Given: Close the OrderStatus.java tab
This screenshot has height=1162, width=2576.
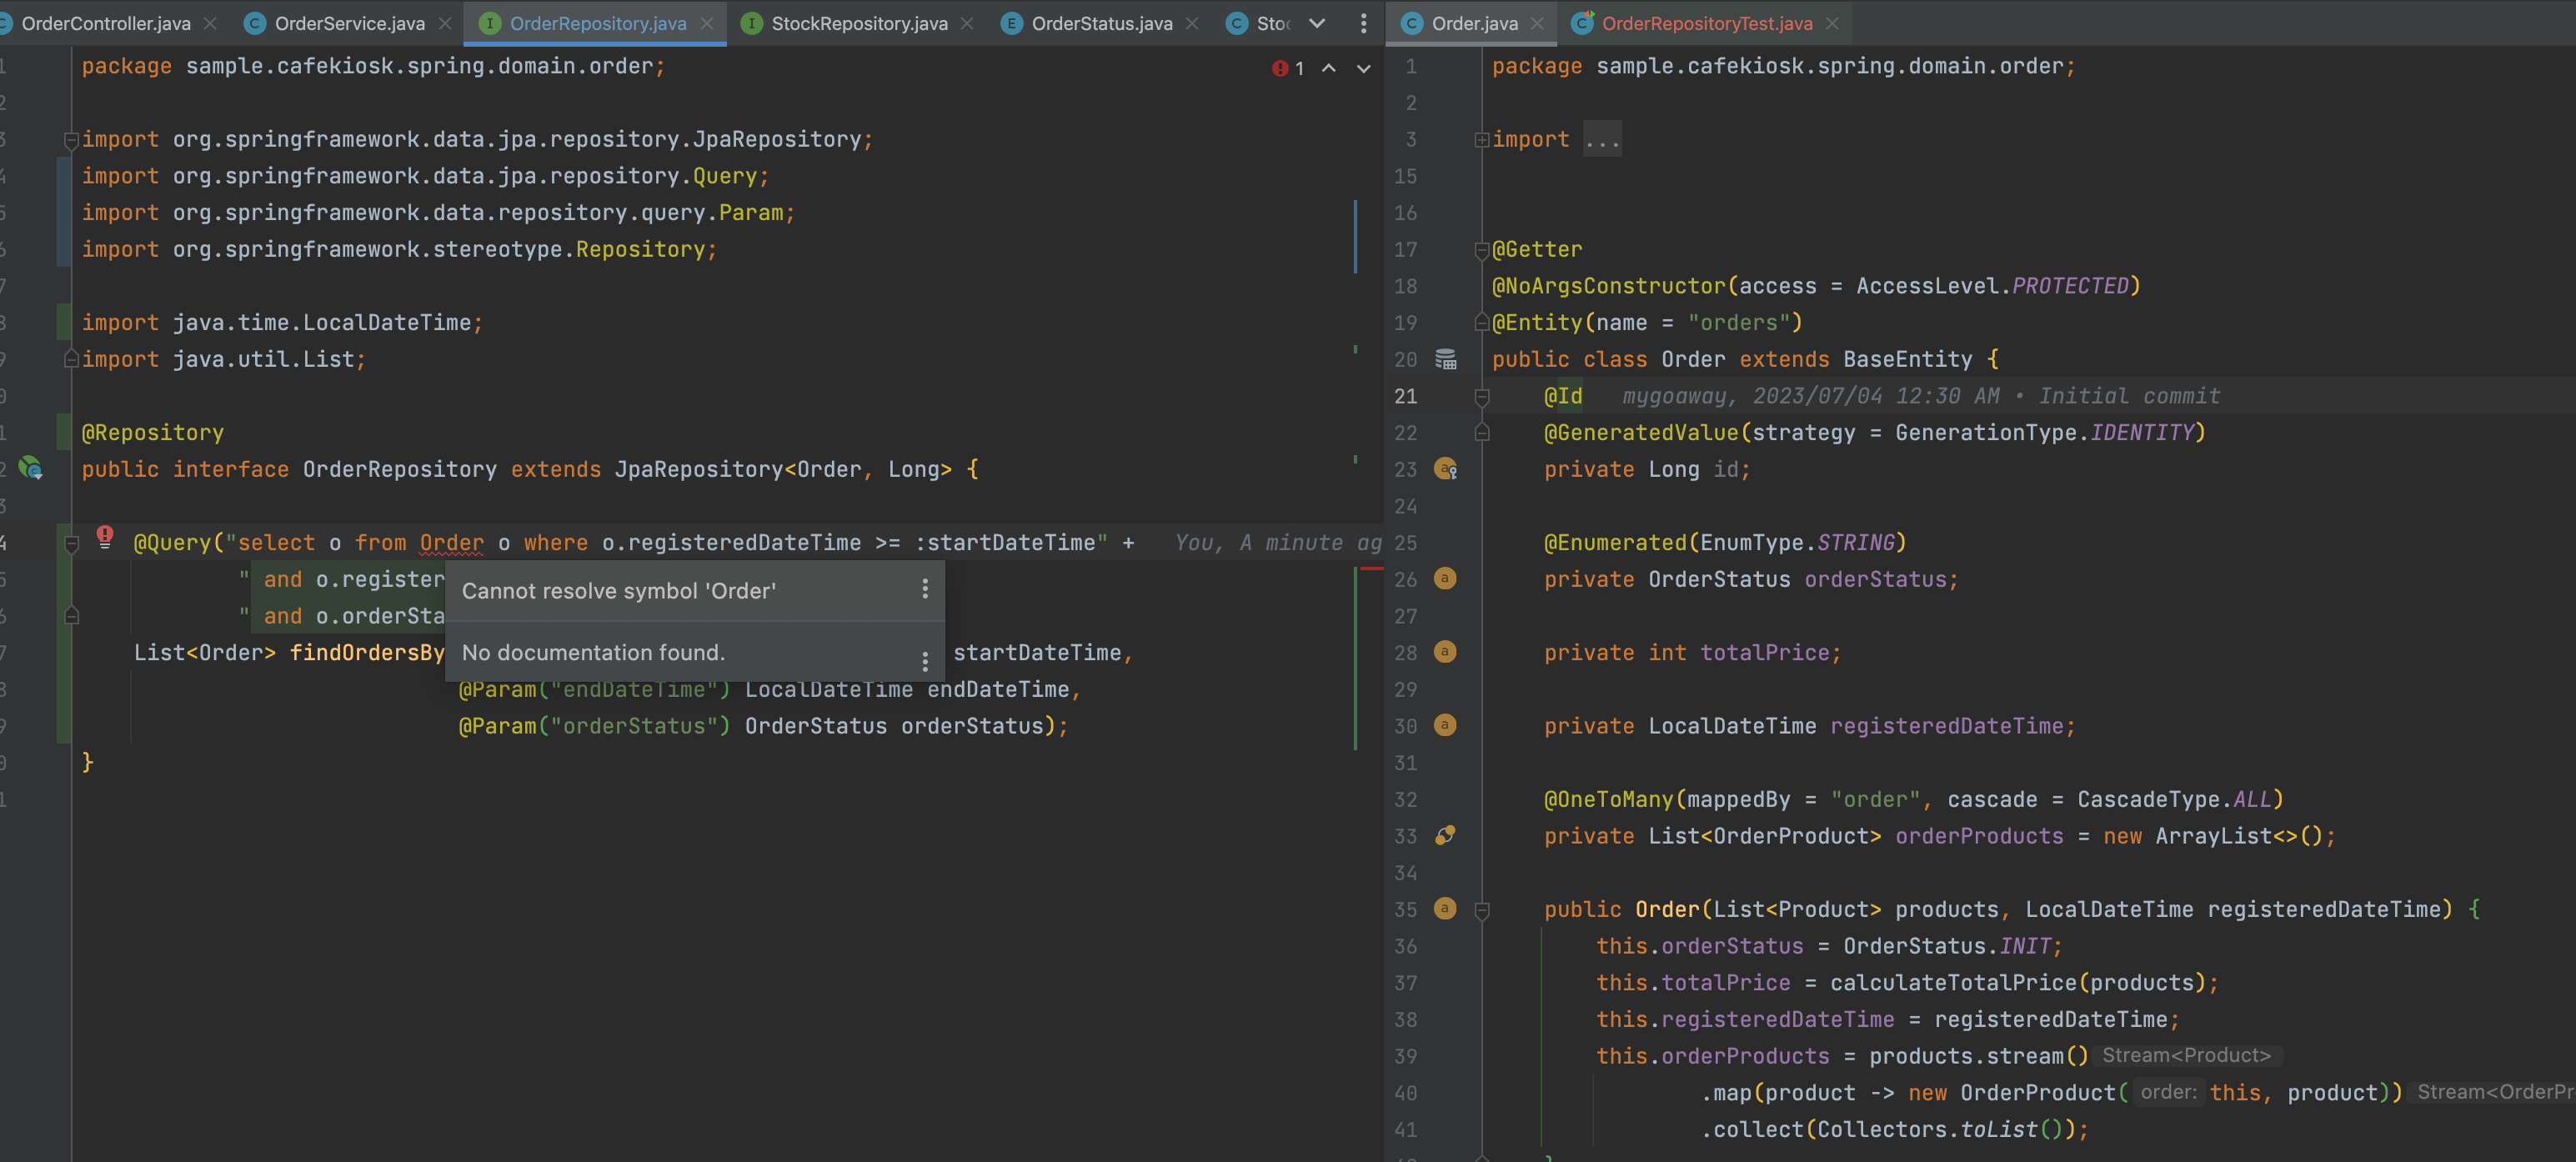Looking at the screenshot, I should click(x=1192, y=23).
